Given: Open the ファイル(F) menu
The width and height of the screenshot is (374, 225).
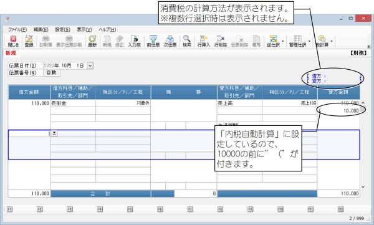Looking at the screenshot, I should [x=17, y=29].
